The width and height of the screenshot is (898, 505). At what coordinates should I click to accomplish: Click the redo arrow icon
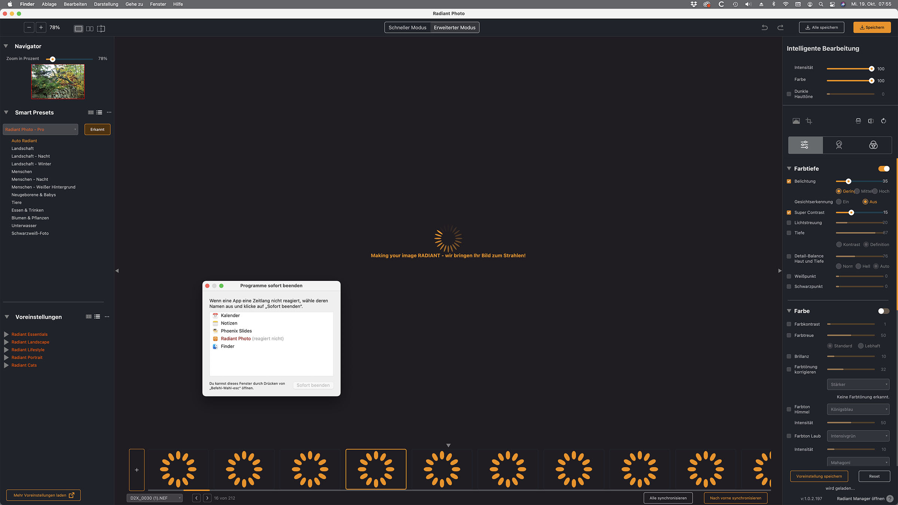click(x=781, y=28)
